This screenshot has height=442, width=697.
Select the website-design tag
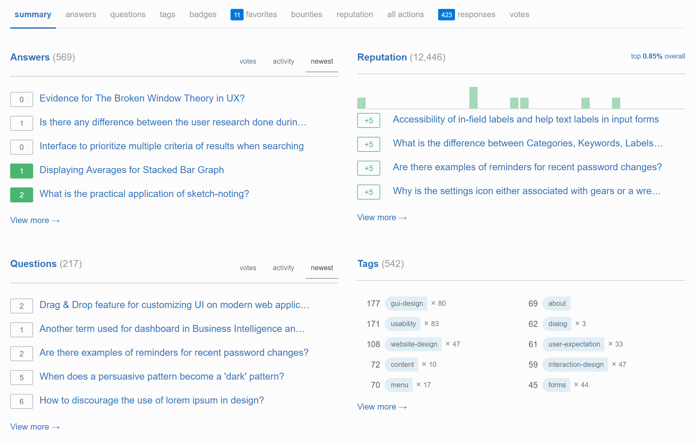point(414,344)
